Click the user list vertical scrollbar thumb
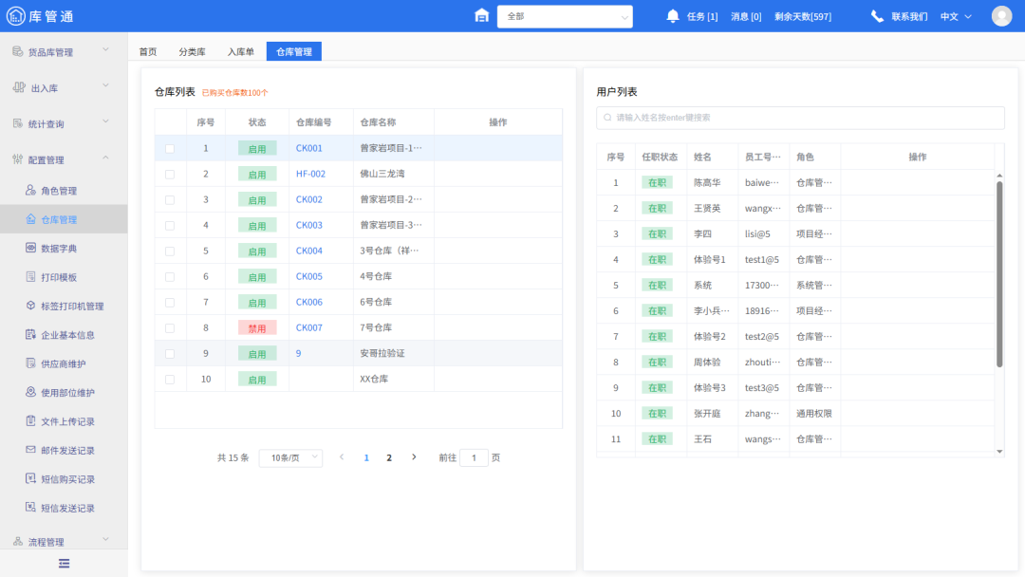This screenshot has width=1025, height=577. (x=998, y=274)
